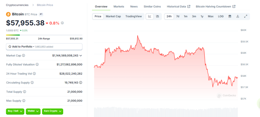Click the $57,555.31 range low value
260x117 pixels.
click(12, 39)
